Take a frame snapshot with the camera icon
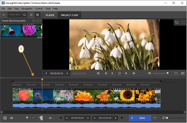The width and height of the screenshot is (187, 123). point(183,73)
